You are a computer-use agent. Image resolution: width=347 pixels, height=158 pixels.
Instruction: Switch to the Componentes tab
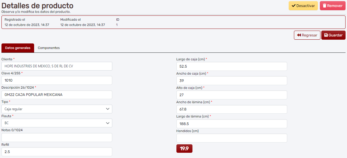tap(49, 48)
